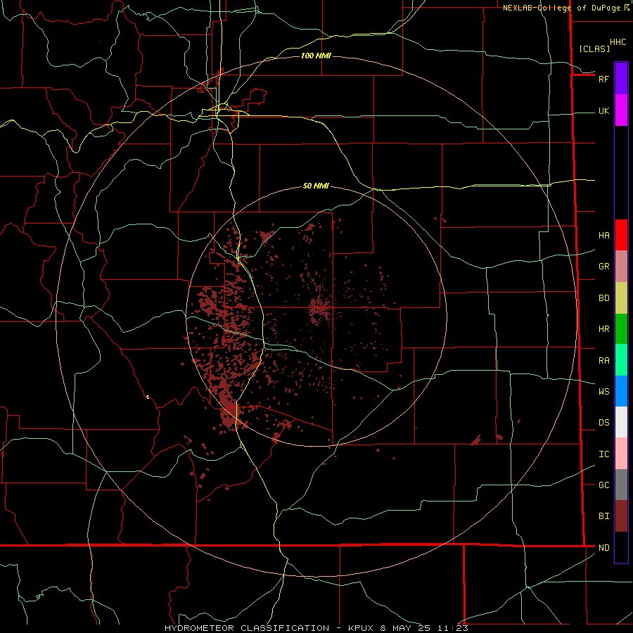Click the blue WS legend swatch
This screenshot has width=633, height=633.
coord(621,391)
